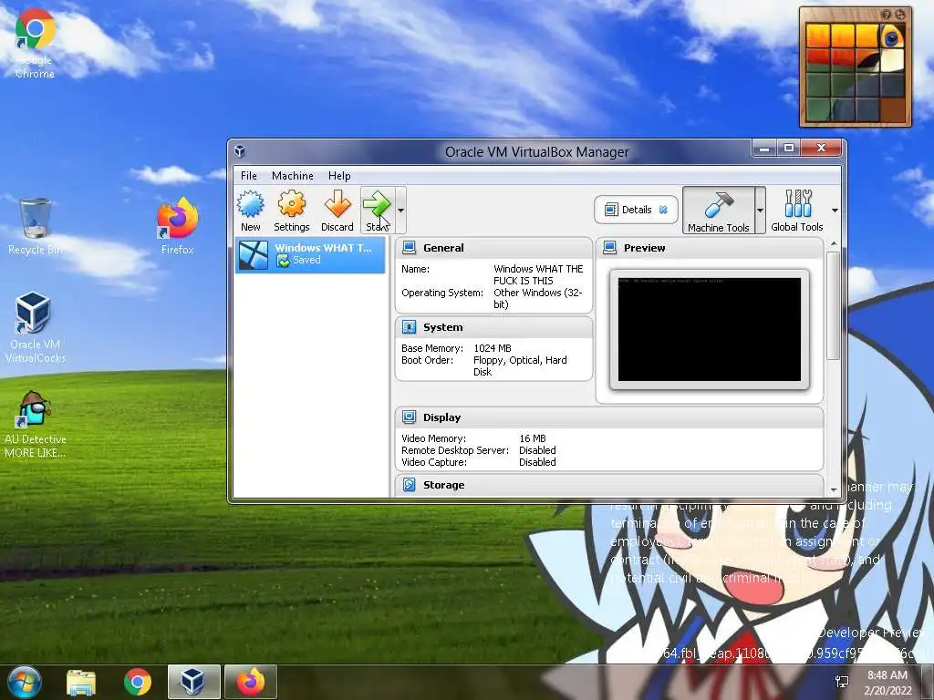Click the Boot Order value Floppy, Optical, Hard Disk

click(x=520, y=366)
